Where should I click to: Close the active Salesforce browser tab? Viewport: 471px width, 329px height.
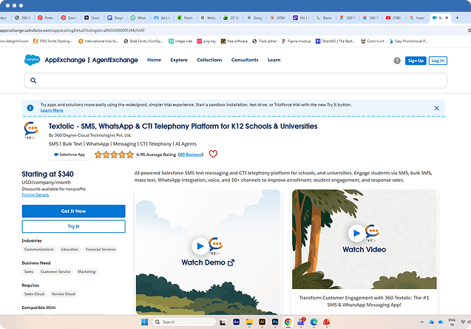click(x=447, y=18)
